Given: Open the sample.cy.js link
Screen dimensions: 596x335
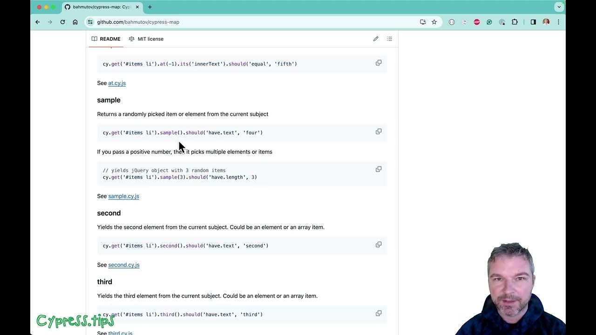Looking at the screenshot, I should 123,196.
